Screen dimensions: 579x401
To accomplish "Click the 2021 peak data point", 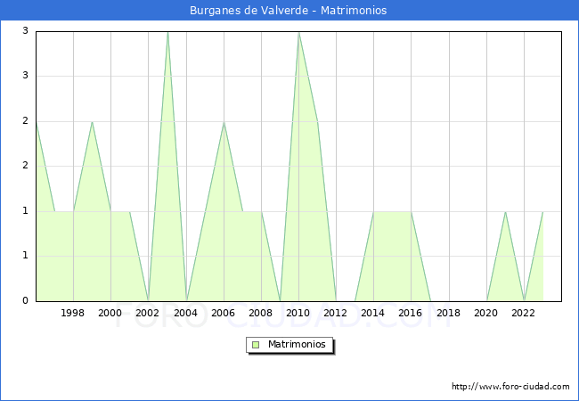I will [x=505, y=211].
